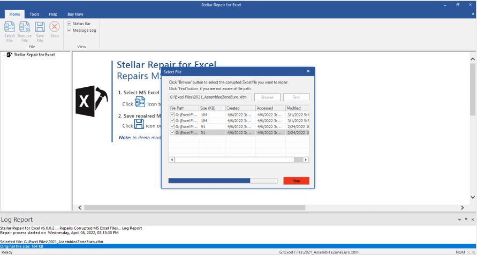This screenshot has width=477, height=255.
Task: Click the Accessed column header
Action: [270, 108]
